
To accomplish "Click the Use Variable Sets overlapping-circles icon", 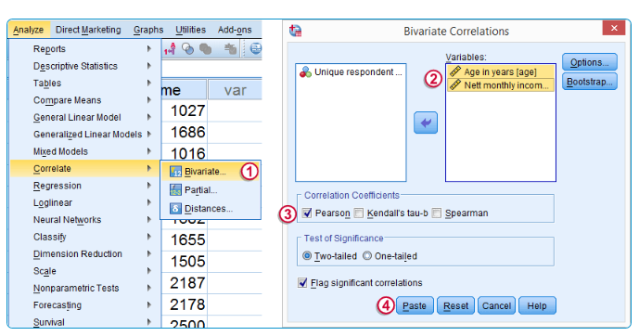I will click(x=187, y=49).
